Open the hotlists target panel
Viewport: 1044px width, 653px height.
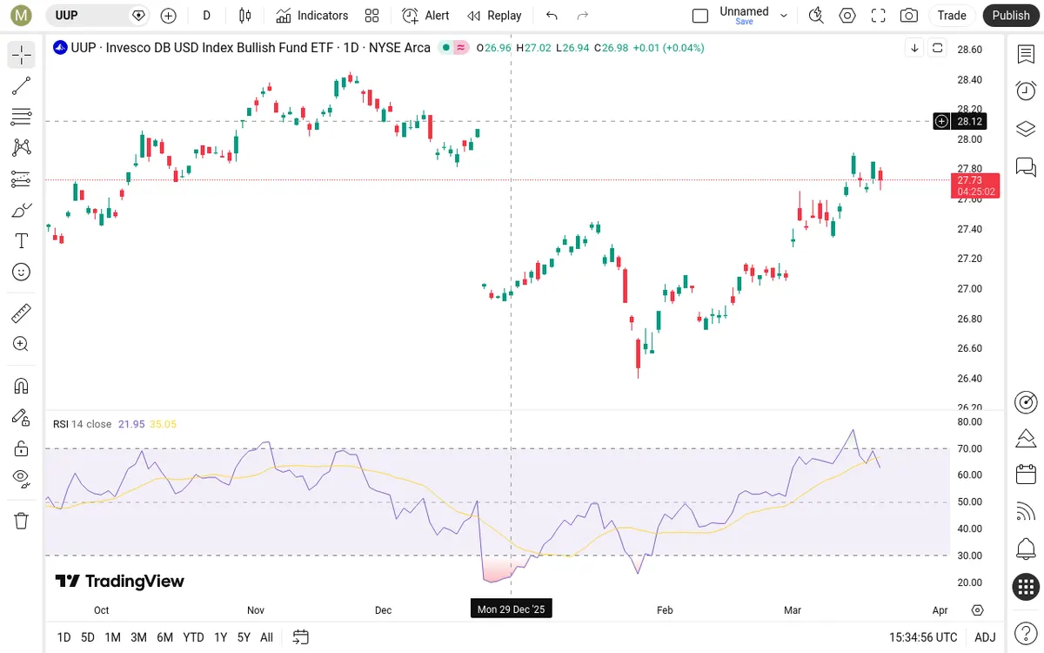pos(1026,401)
